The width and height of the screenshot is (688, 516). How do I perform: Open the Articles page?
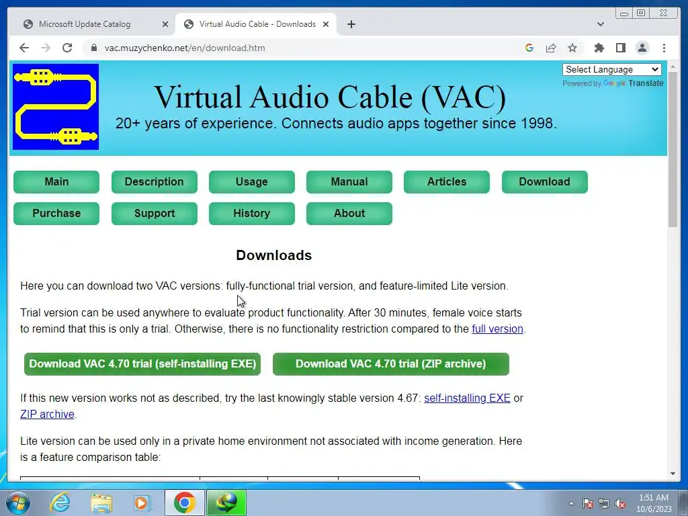pyautogui.click(x=447, y=181)
